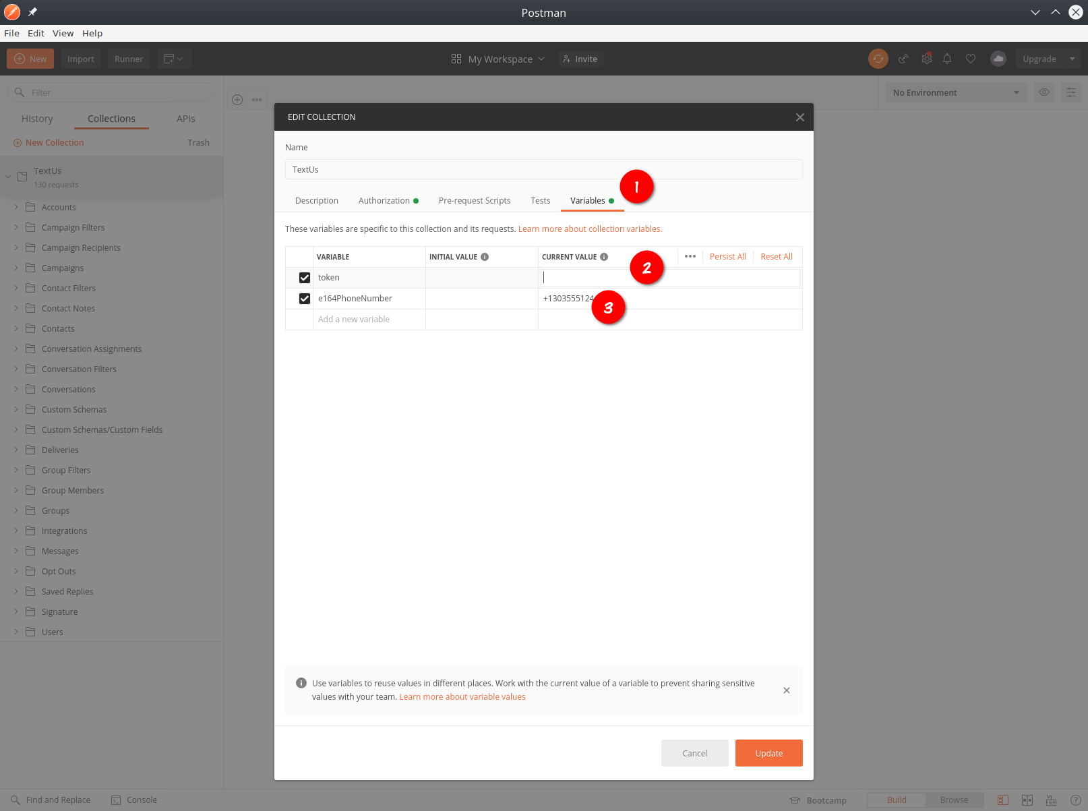Click the environment quick look eye icon
The width and height of the screenshot is (1088, 811).
coord(1044,92)
